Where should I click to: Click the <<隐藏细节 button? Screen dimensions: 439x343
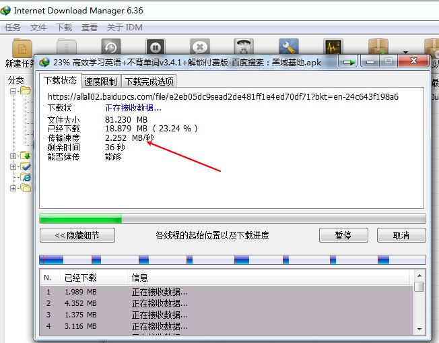tap(77, 235)
